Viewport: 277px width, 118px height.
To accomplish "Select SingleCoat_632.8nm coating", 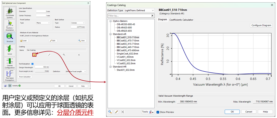I will click(x=127, y=53).
